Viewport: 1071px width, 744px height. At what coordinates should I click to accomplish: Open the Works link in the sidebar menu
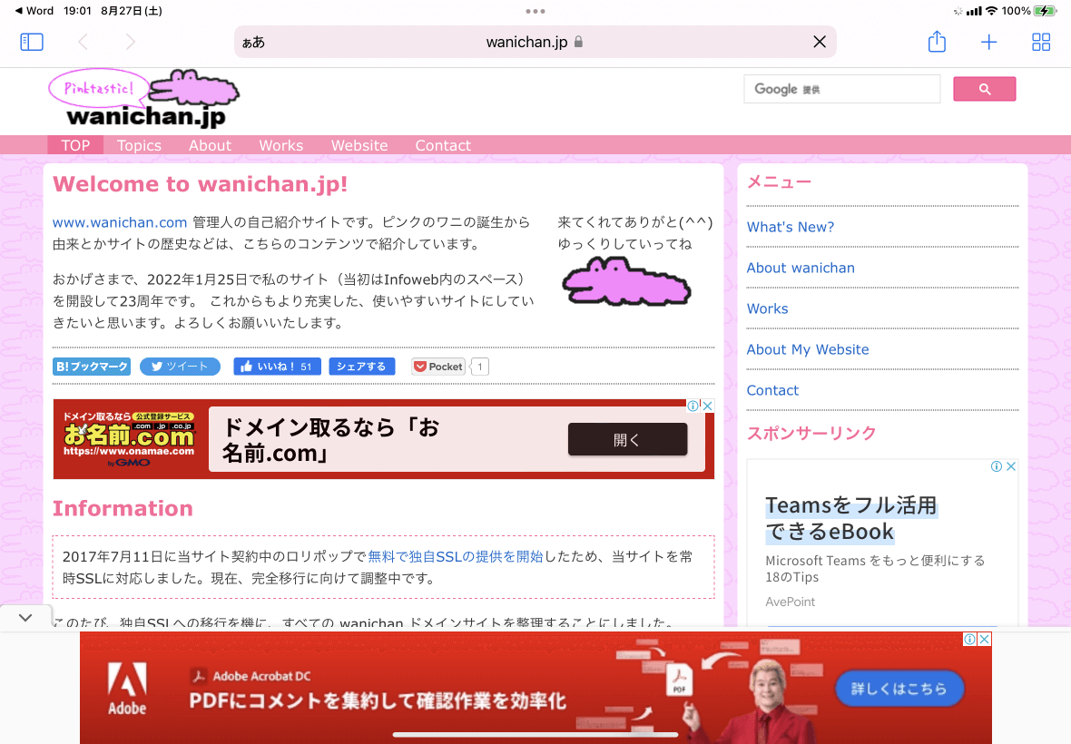coord(767,308)
